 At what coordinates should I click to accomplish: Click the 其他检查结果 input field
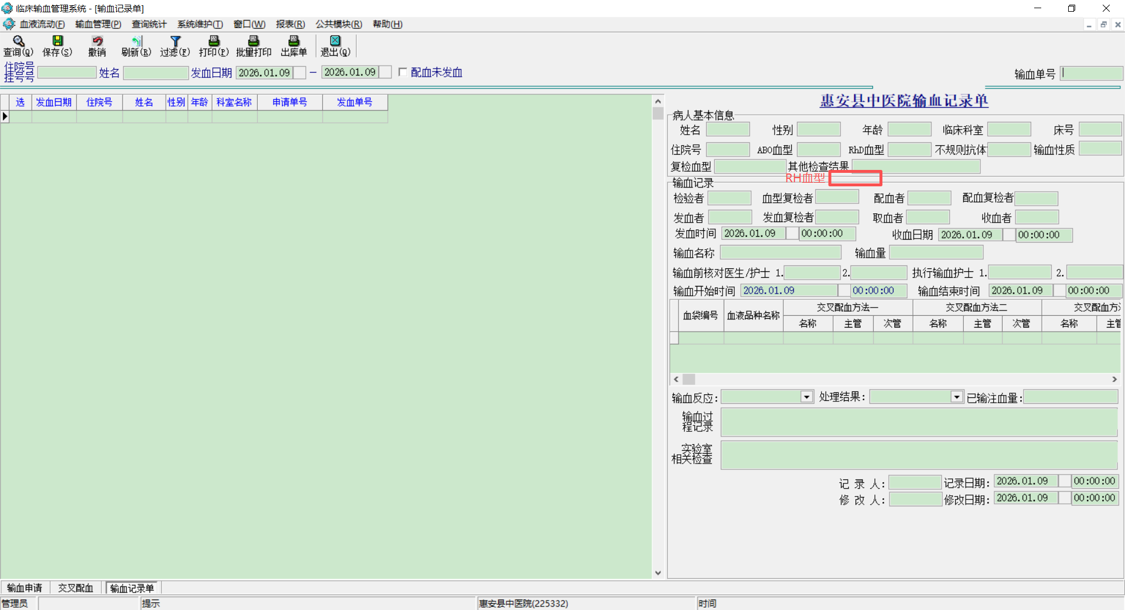click(x=916, y=167)
